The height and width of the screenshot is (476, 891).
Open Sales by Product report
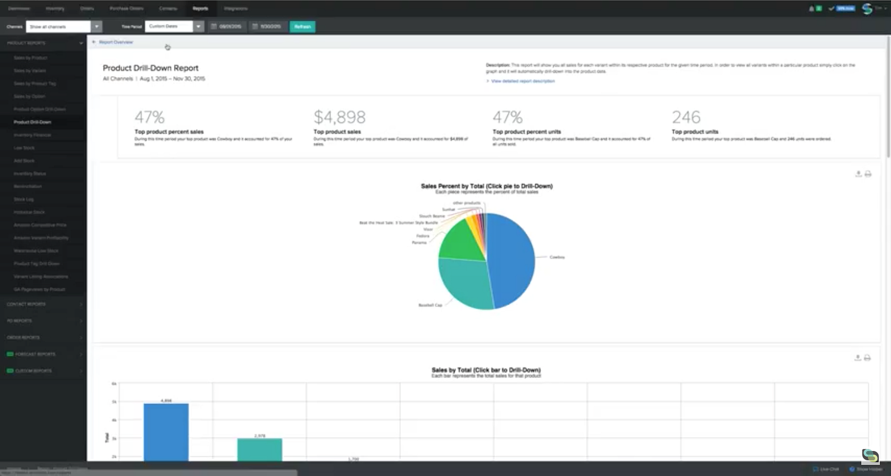31,58
